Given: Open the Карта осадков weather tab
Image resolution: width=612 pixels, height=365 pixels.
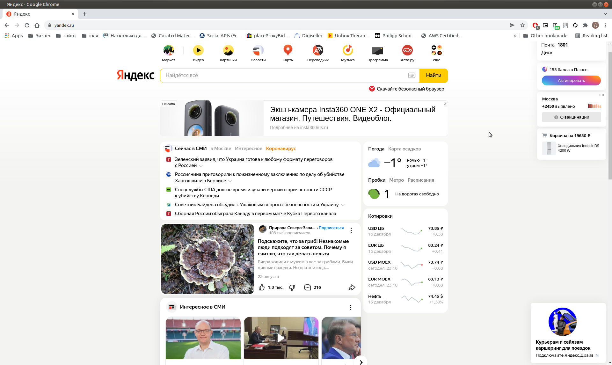Looking at the screenshot, I should (404, 149).
